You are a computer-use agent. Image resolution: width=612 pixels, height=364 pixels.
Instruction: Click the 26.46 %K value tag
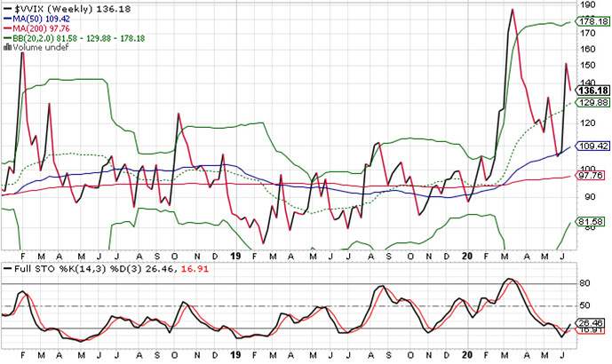pyautogui.click(x=592, y=322)
